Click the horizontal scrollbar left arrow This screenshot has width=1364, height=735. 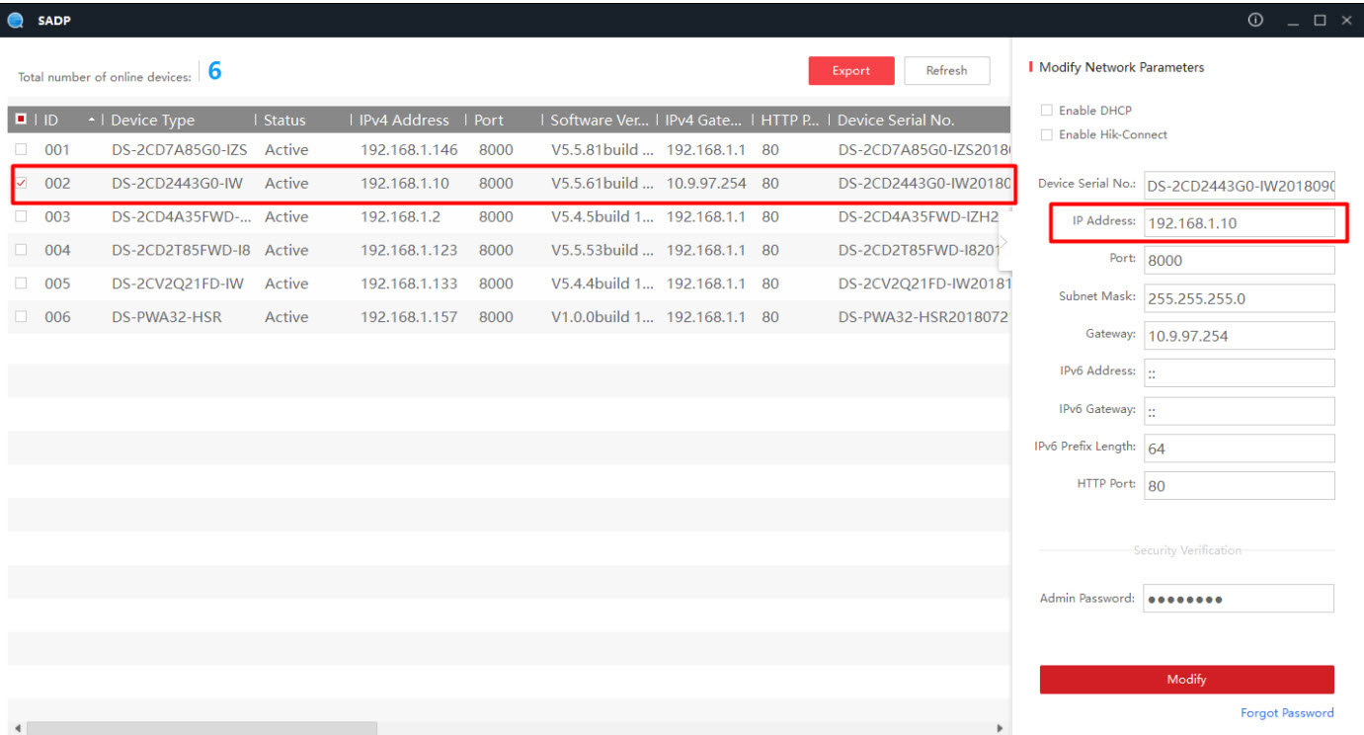[x=18, y=728]
